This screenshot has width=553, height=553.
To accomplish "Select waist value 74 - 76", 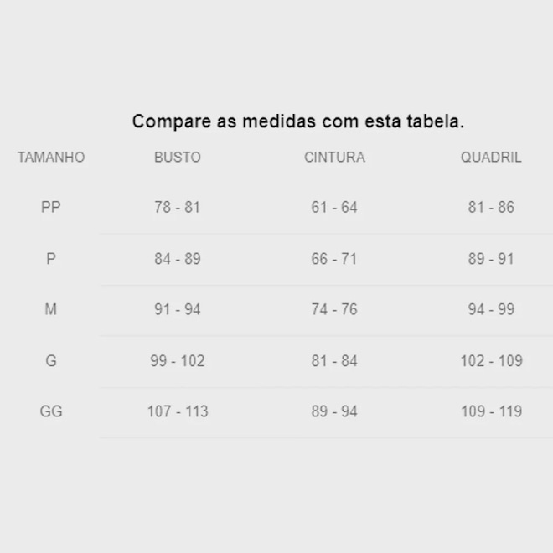I will (334, 310).
